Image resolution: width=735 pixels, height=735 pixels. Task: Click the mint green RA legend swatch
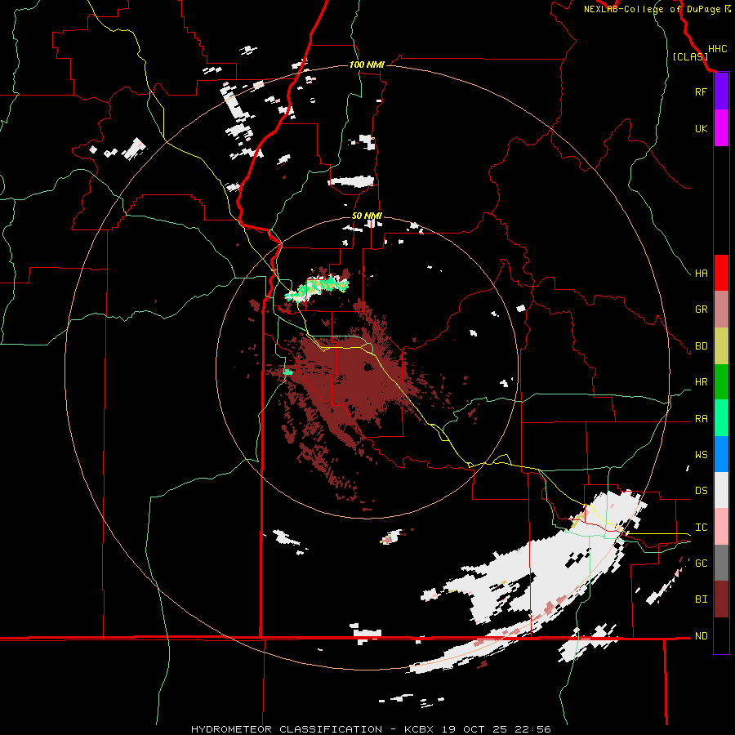pyautogui.click(x=721, y=418)
